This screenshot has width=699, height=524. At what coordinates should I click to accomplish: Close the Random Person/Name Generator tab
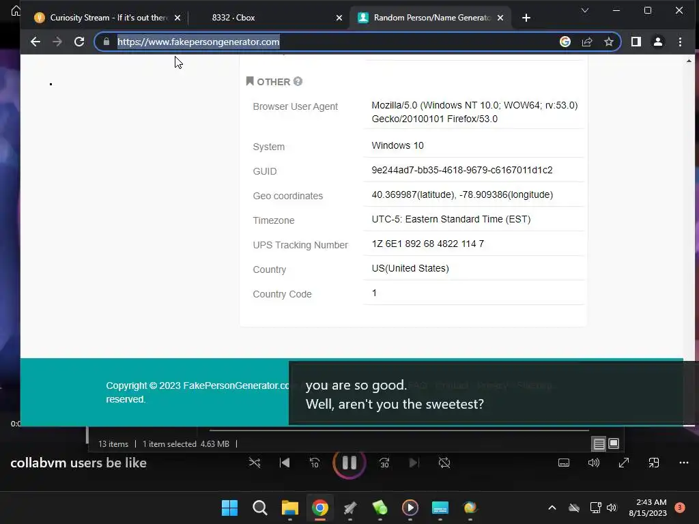click(x=500, y=18)
